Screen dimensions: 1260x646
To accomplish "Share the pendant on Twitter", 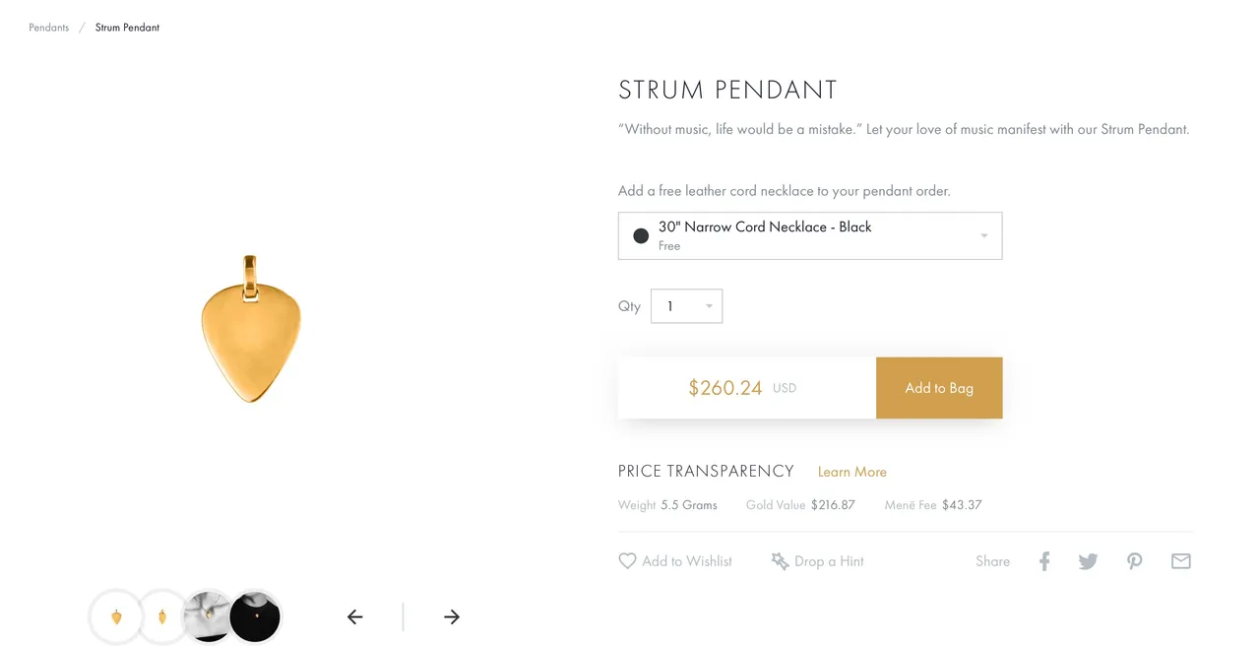I will coord(1088,561).
